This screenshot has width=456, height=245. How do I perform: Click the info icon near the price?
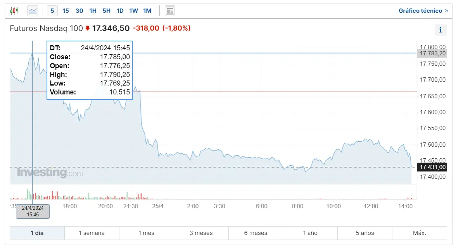pyautogui.click(x=440, y=30)
